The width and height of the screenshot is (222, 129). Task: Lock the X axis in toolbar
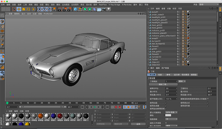[x=39, y=9]
